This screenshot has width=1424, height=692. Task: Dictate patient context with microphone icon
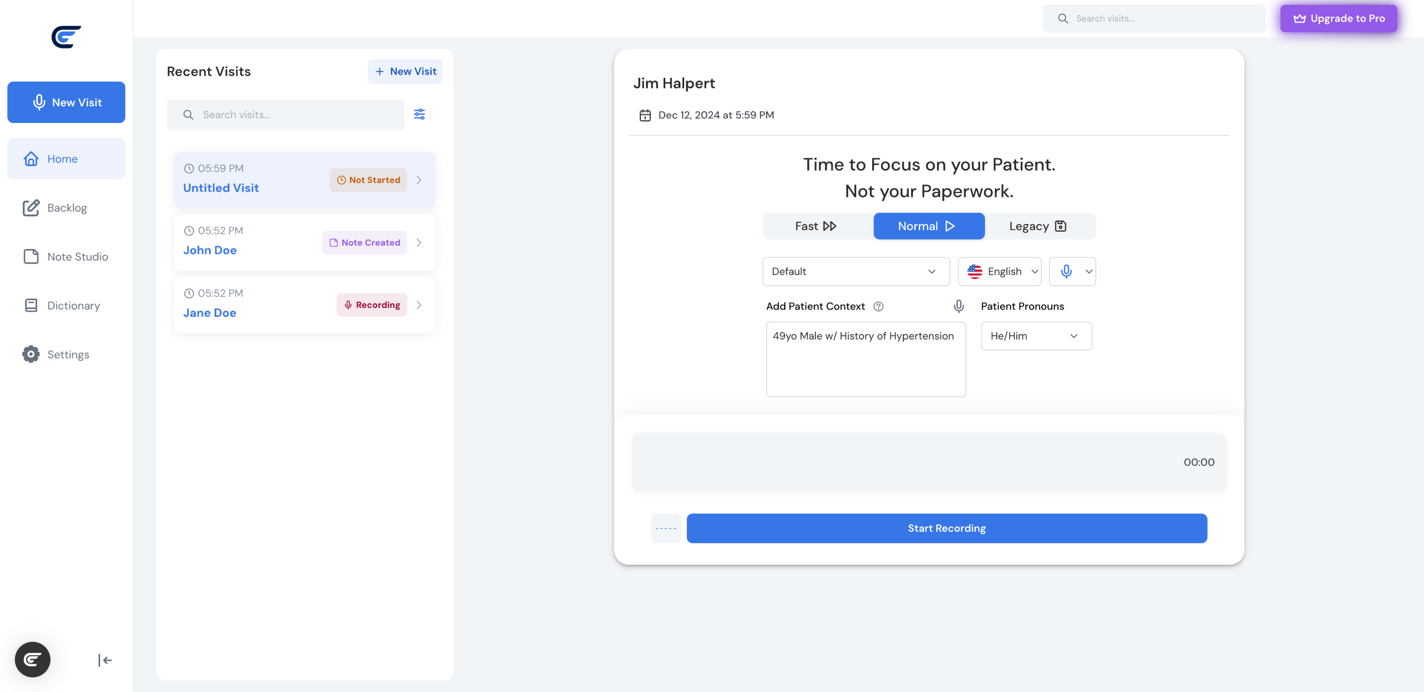click(958, 306)
